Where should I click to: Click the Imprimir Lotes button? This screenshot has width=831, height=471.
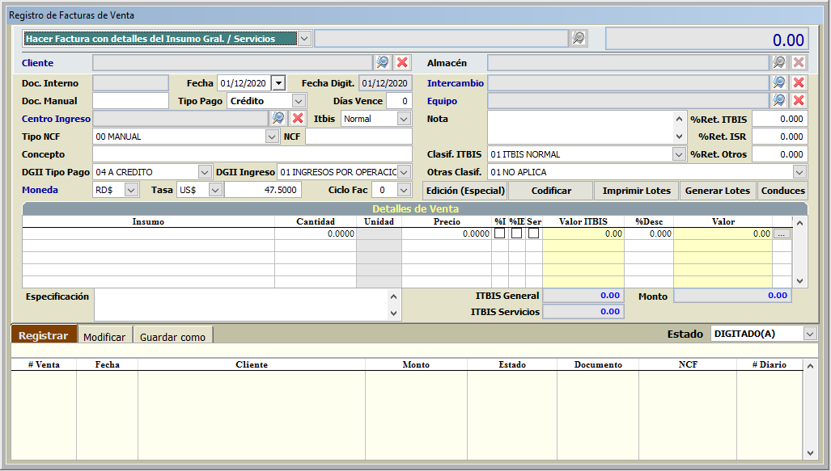click(637, 191)
